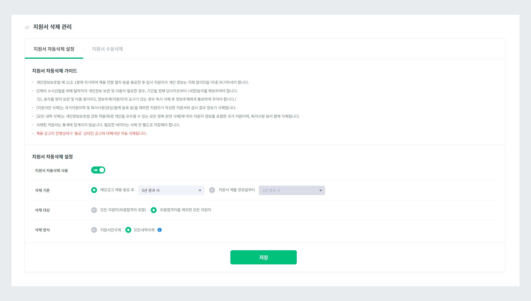Image resolution: width=531 pixels, height=301 pixels.
Task: Toggle the 지원서 자동삭제 사용 ON switch
Action: pos(98,170)
